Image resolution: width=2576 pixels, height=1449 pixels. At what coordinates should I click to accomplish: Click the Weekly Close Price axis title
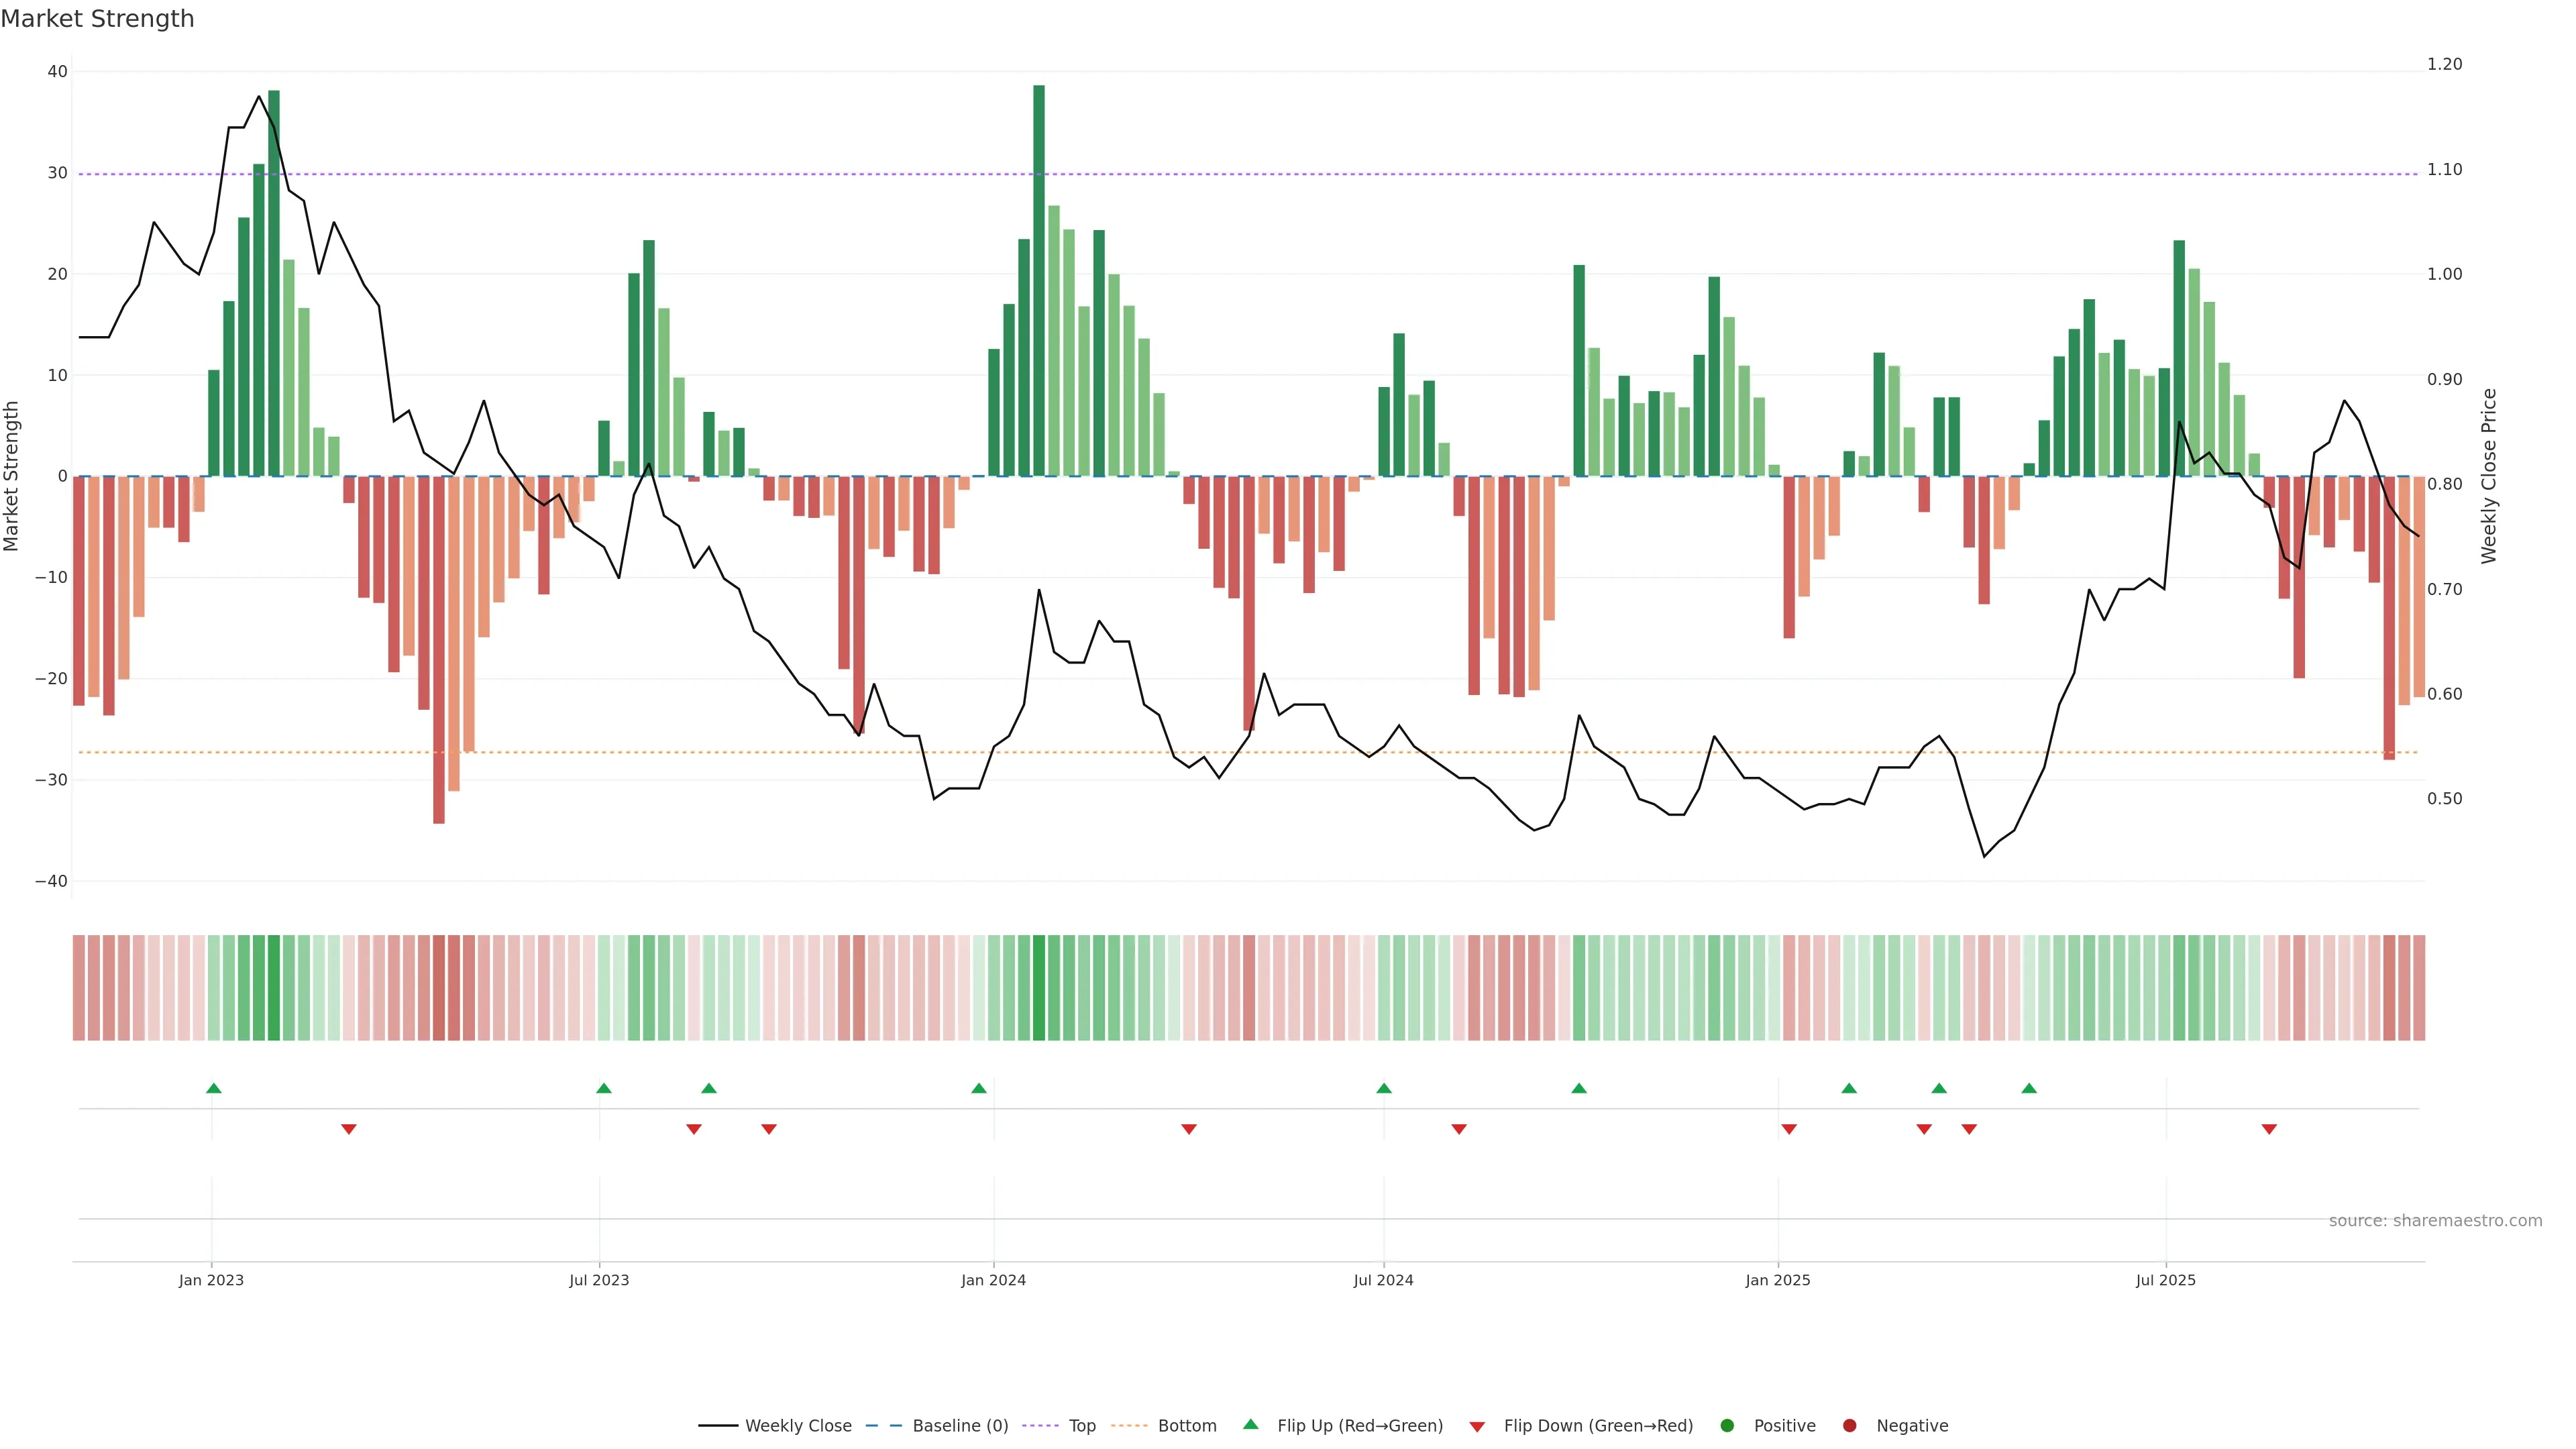(2488, 476)
